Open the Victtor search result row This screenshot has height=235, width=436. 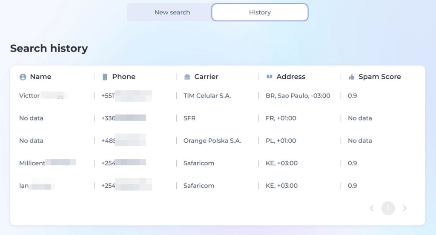(x=218, y=96)
